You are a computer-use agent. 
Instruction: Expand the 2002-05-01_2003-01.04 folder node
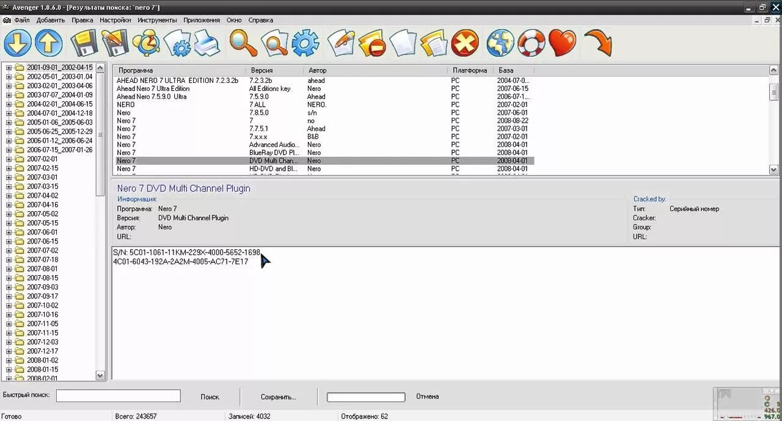9,77
